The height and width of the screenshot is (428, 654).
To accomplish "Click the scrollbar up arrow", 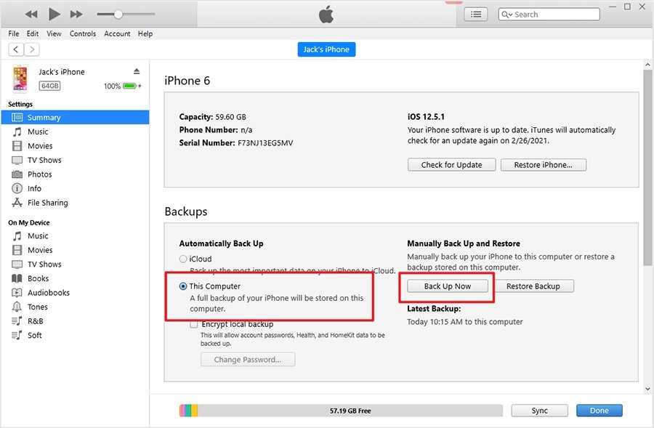I will (647, 65).
